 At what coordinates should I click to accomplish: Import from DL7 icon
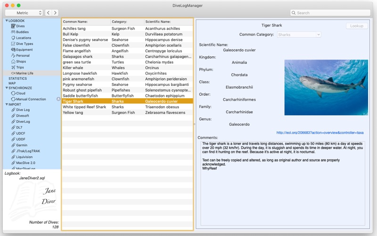click(x=13, y=127)
